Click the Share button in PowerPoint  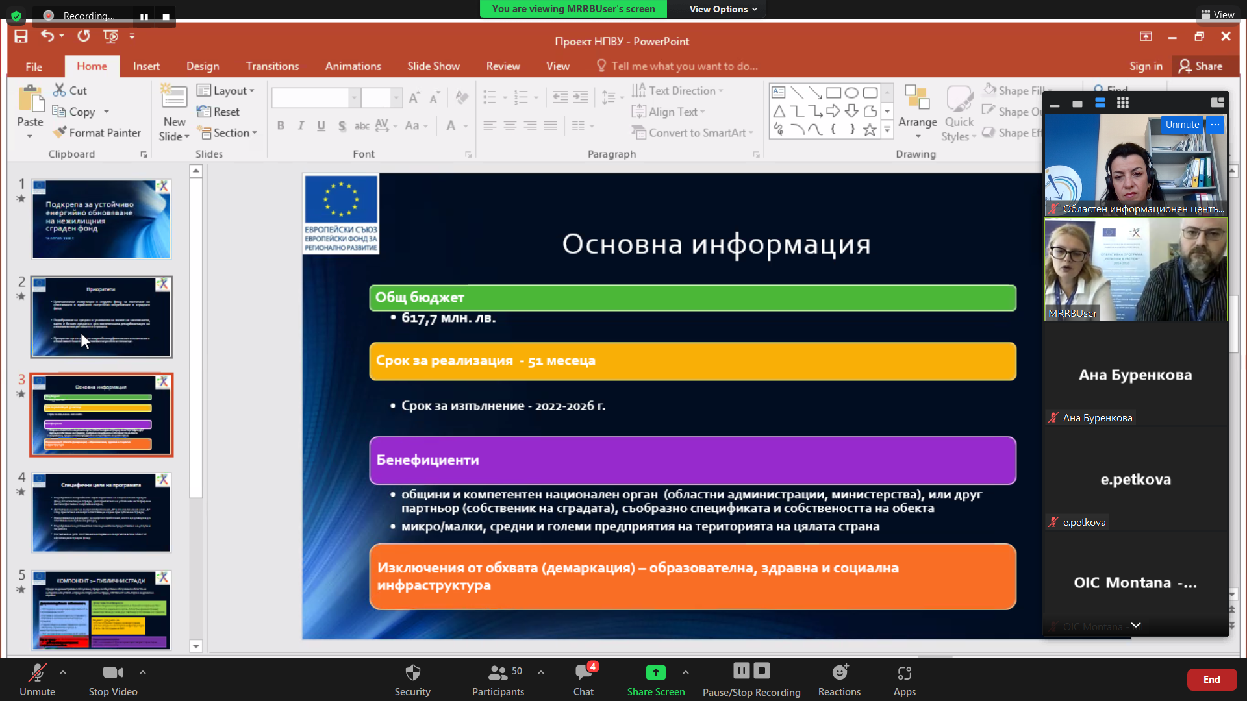1201,66
